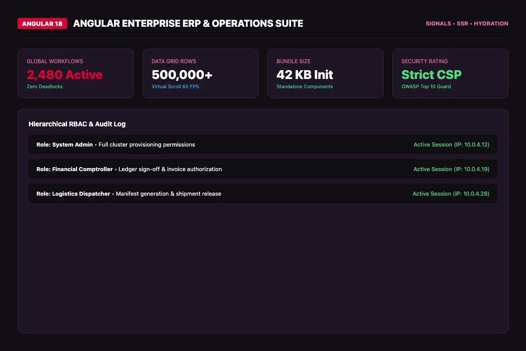Click the "Virtual Scroll 60 FPS" note
The width and height of the screenshot is (526, 351).
point(175,86)
